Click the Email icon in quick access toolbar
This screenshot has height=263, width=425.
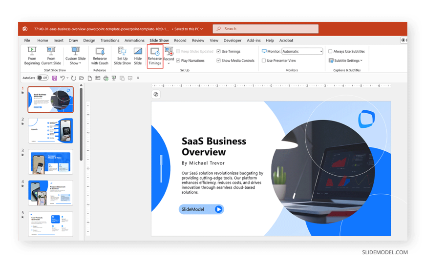click(98, 78)
